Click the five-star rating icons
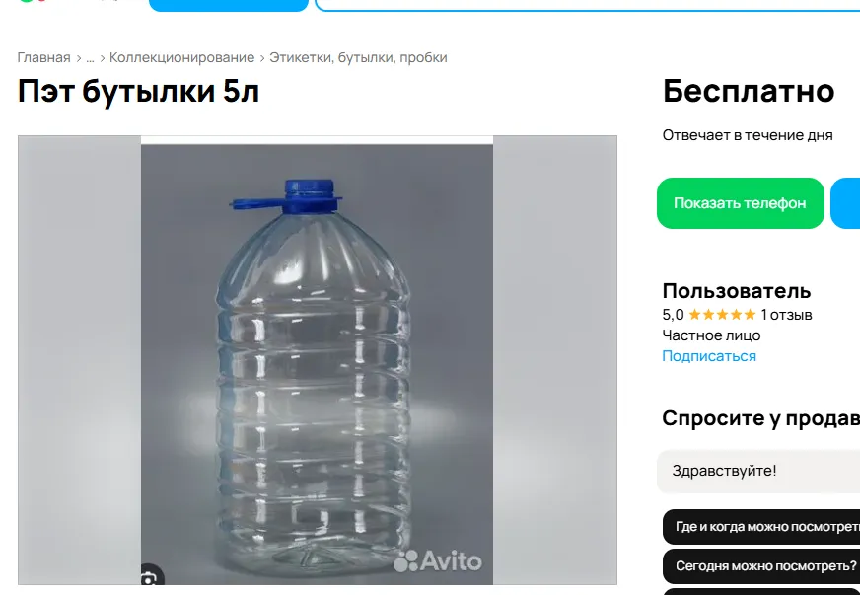The height and width of the screenshot is (595, 860). click(722, 315)
